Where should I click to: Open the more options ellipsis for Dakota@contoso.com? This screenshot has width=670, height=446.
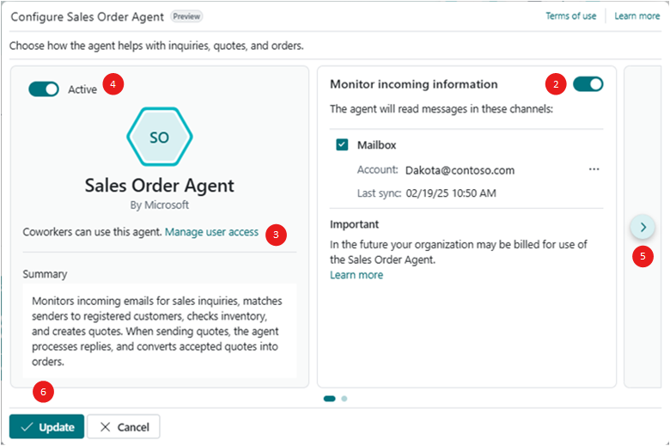pos(594,169)
